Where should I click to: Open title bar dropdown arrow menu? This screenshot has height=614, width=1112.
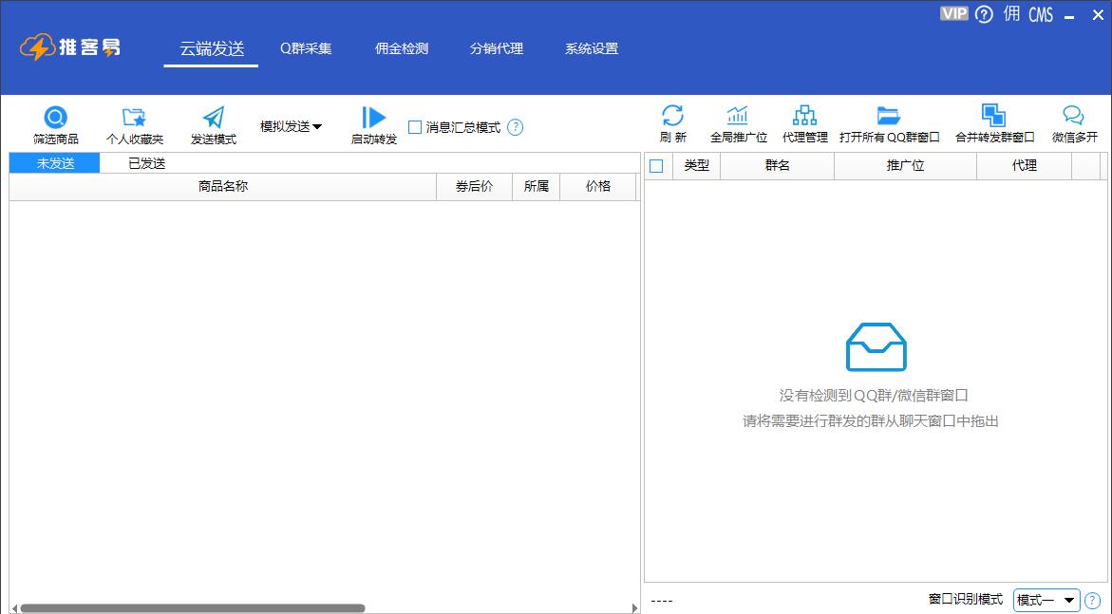pyautogui.click(x=1070, y=15)
